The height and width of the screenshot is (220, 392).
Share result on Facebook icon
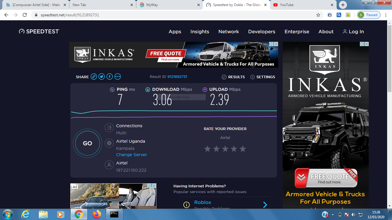[x=110, y=77]
